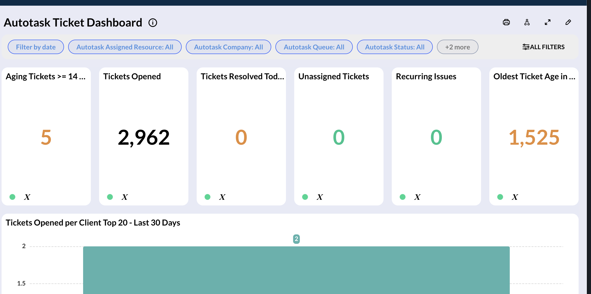This screenshot has height=294, width=591.
Task: Click green status dot on Recurring Issues
Action: point(403,197)
